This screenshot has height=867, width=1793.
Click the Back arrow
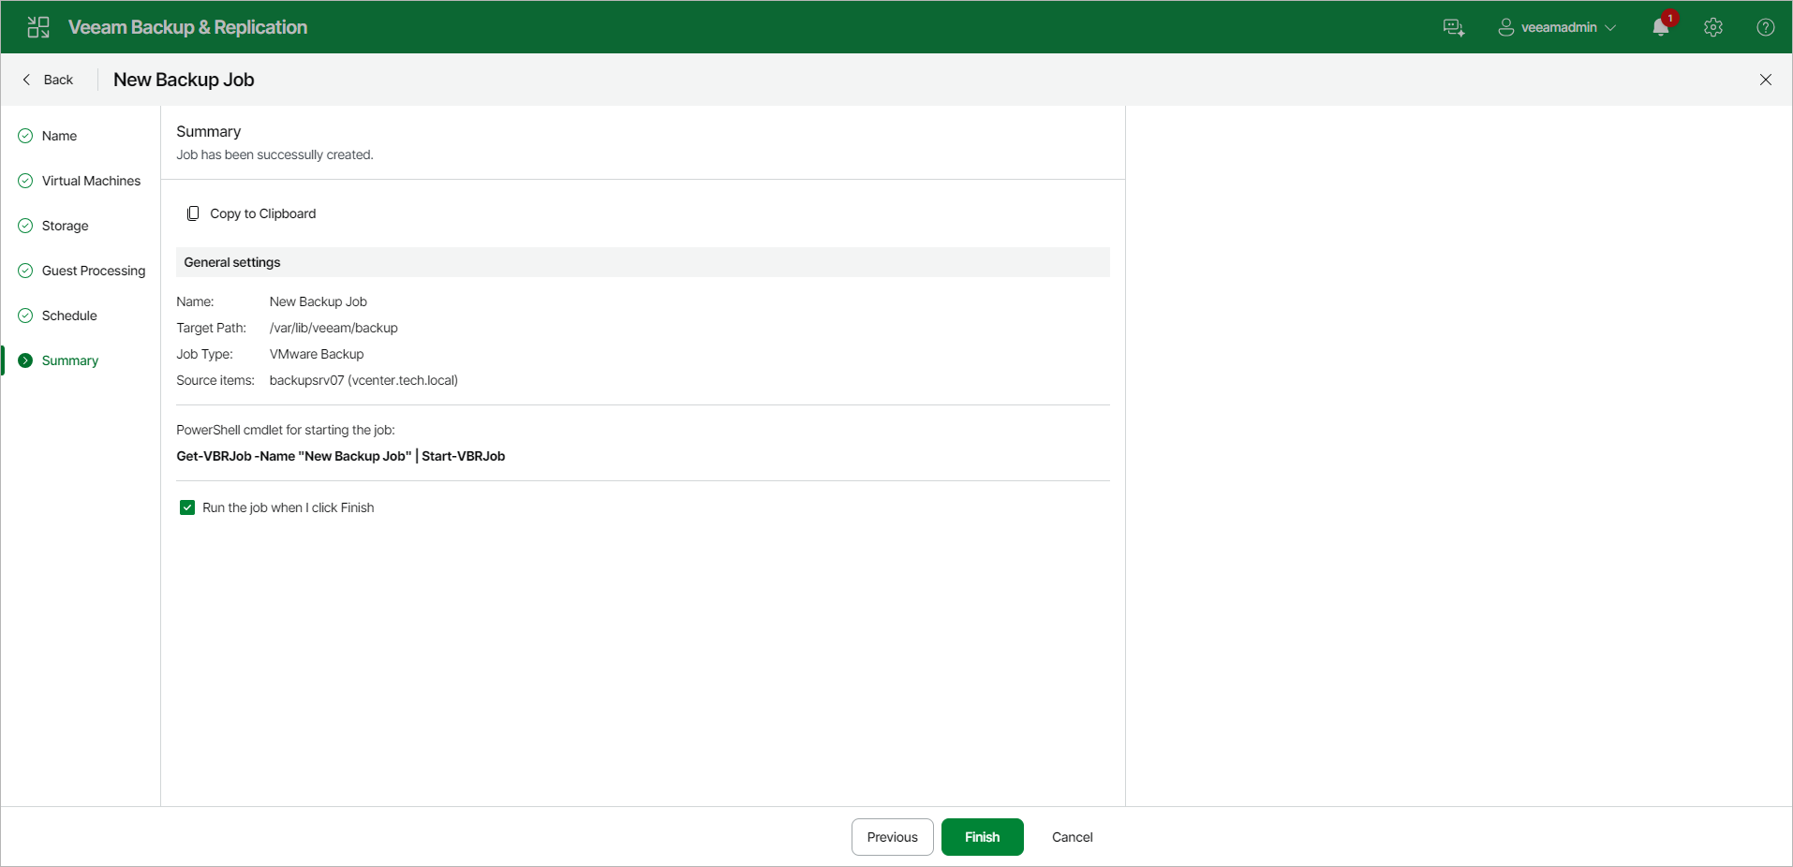[26, 80]
